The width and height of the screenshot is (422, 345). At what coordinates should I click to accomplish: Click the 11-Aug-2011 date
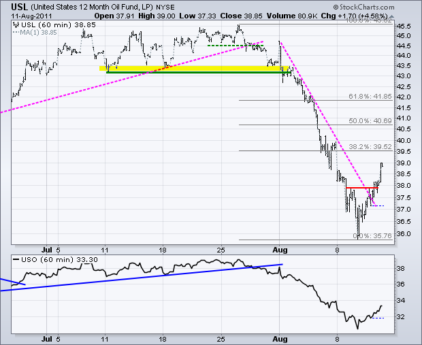tap(31, 16)
